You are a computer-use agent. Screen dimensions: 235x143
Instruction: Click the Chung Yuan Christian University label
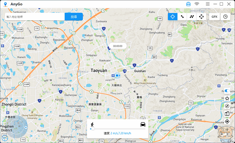tap(32, 117)
